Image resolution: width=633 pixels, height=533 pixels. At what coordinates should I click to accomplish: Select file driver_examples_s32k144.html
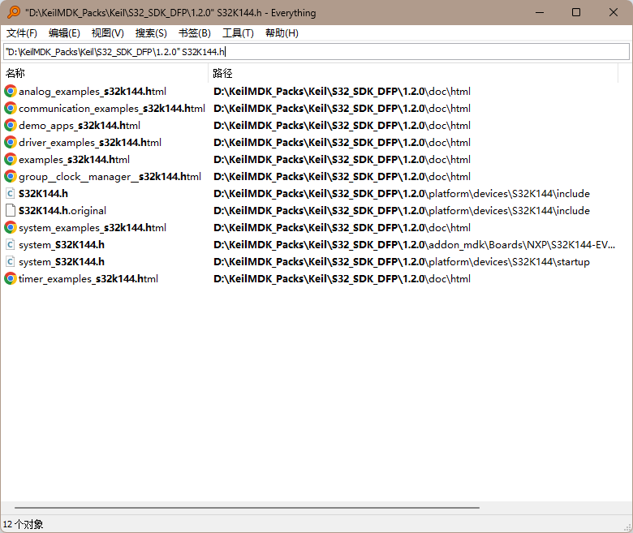point(90,143)
